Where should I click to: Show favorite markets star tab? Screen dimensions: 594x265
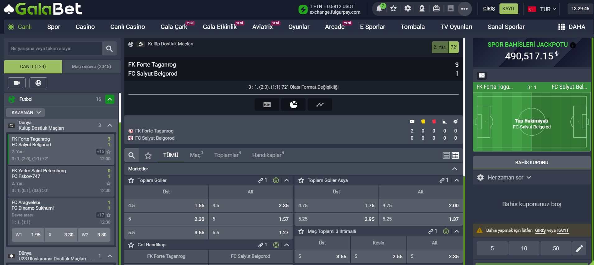click(148, 155)
